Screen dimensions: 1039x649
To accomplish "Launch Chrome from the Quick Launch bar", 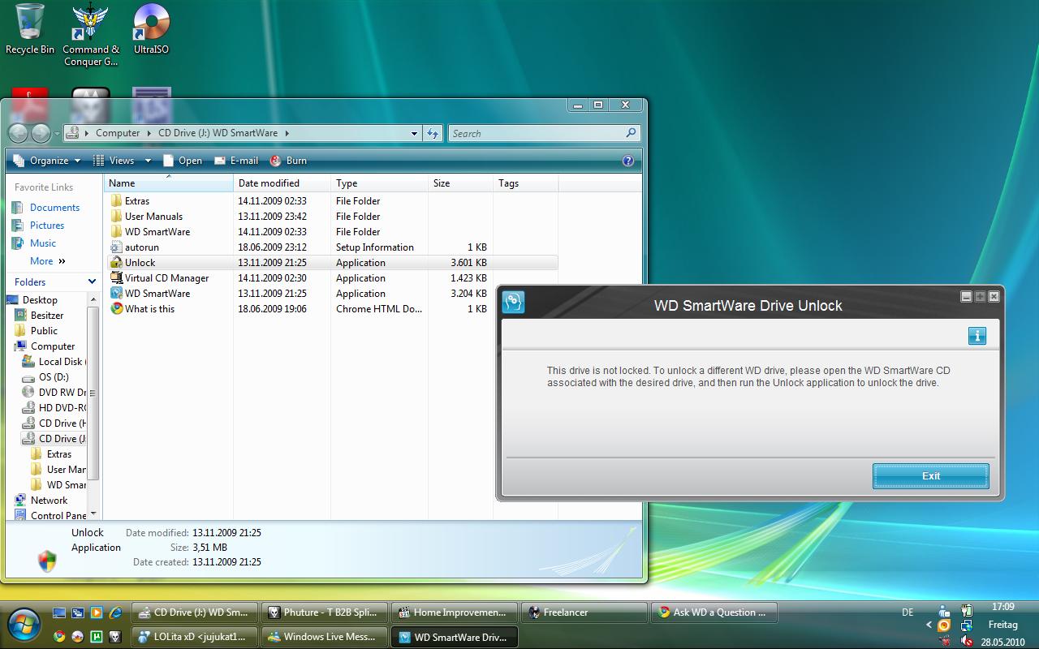I will coord(59,637).
